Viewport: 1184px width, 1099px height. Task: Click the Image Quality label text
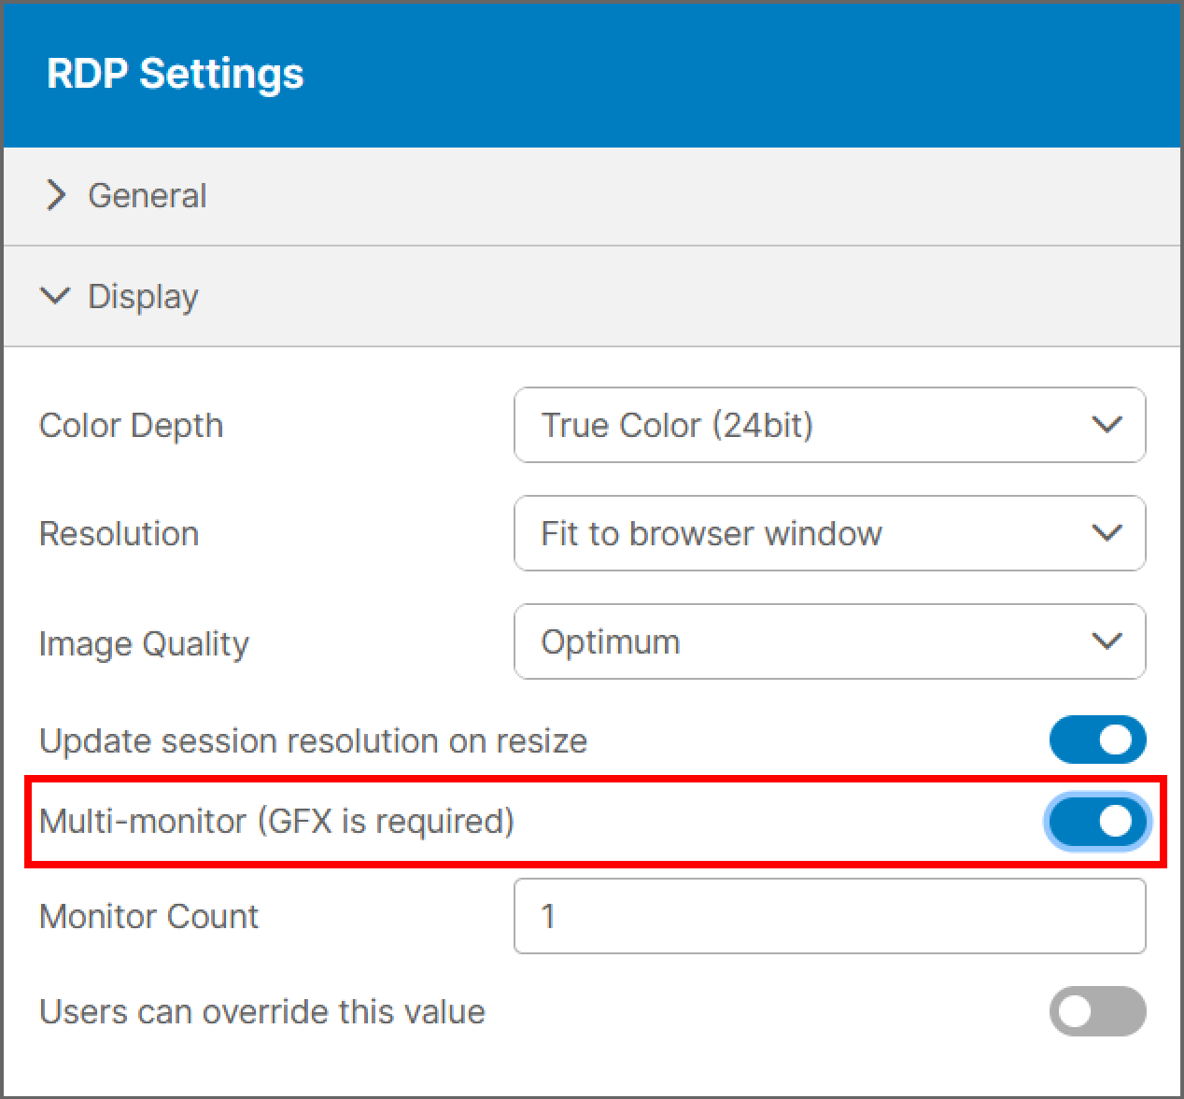click(144, 643)
